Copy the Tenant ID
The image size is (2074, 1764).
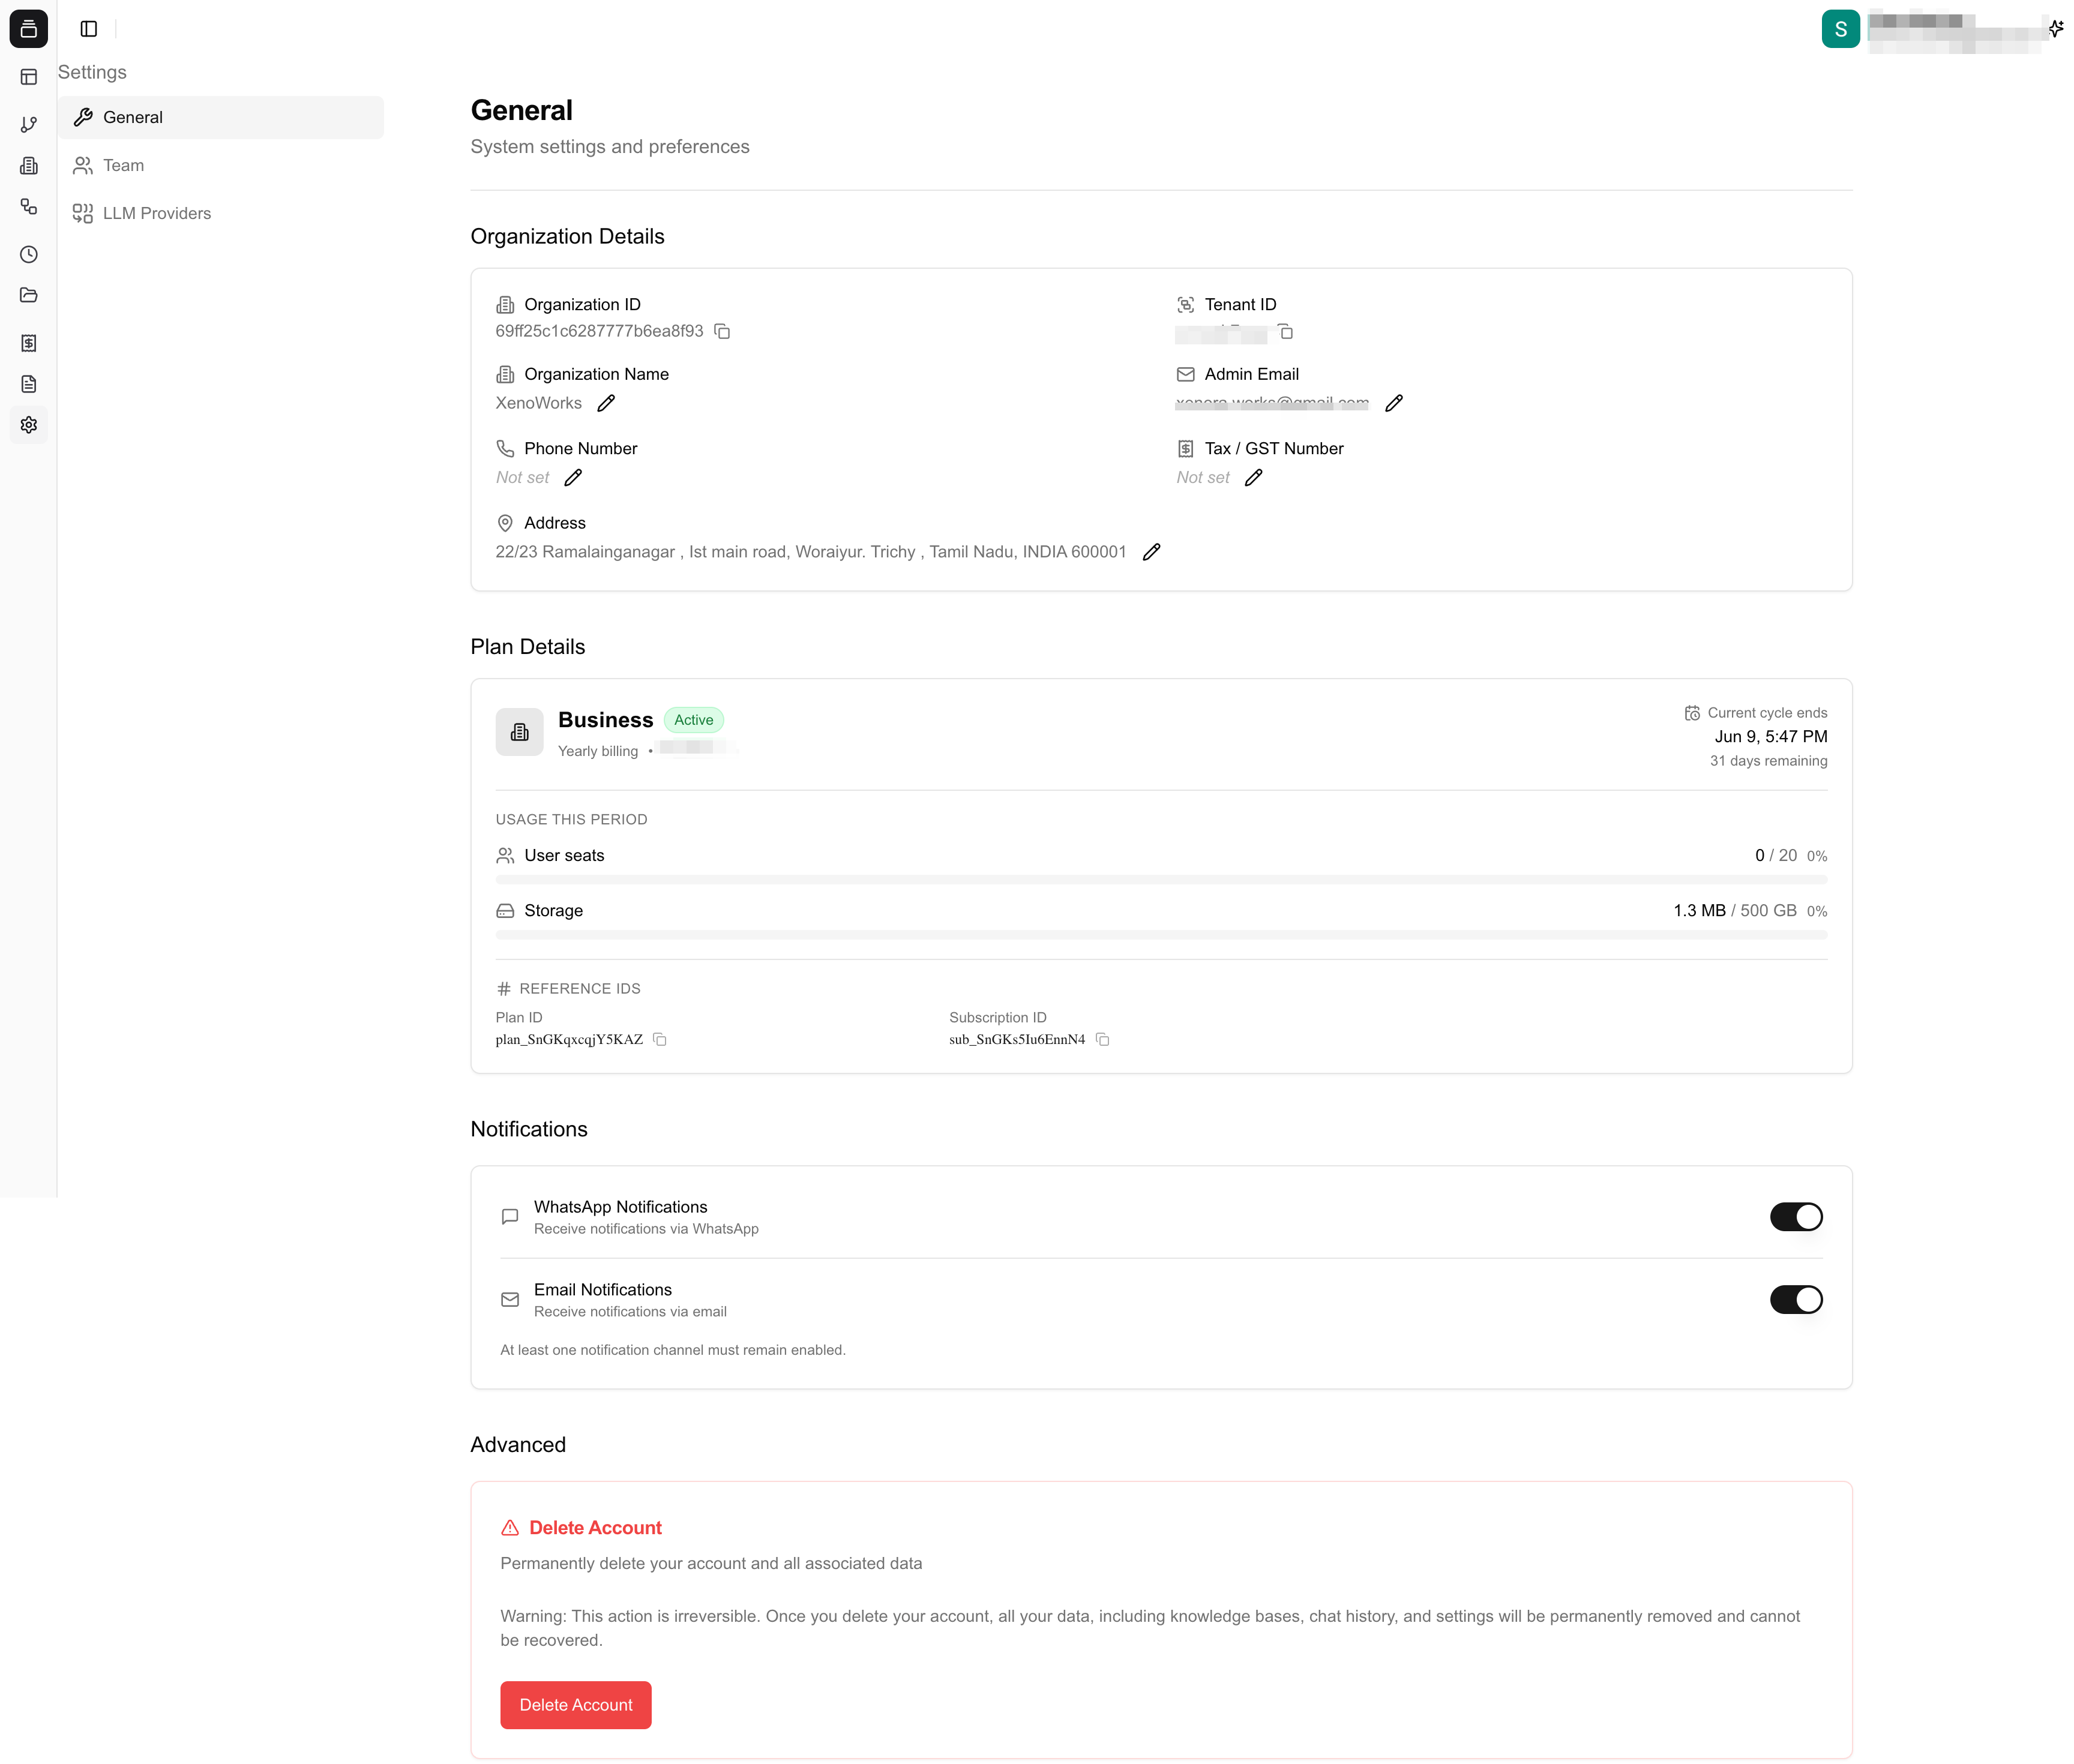(x=1286, y=331)
